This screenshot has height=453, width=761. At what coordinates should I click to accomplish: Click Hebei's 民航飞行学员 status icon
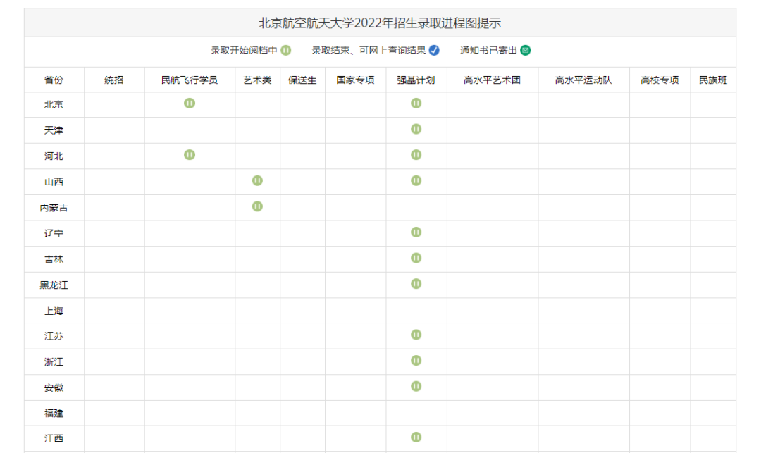pos(190,155)
